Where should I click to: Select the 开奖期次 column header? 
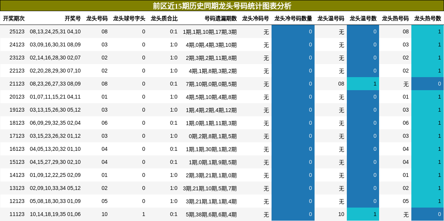pos(14,19)
